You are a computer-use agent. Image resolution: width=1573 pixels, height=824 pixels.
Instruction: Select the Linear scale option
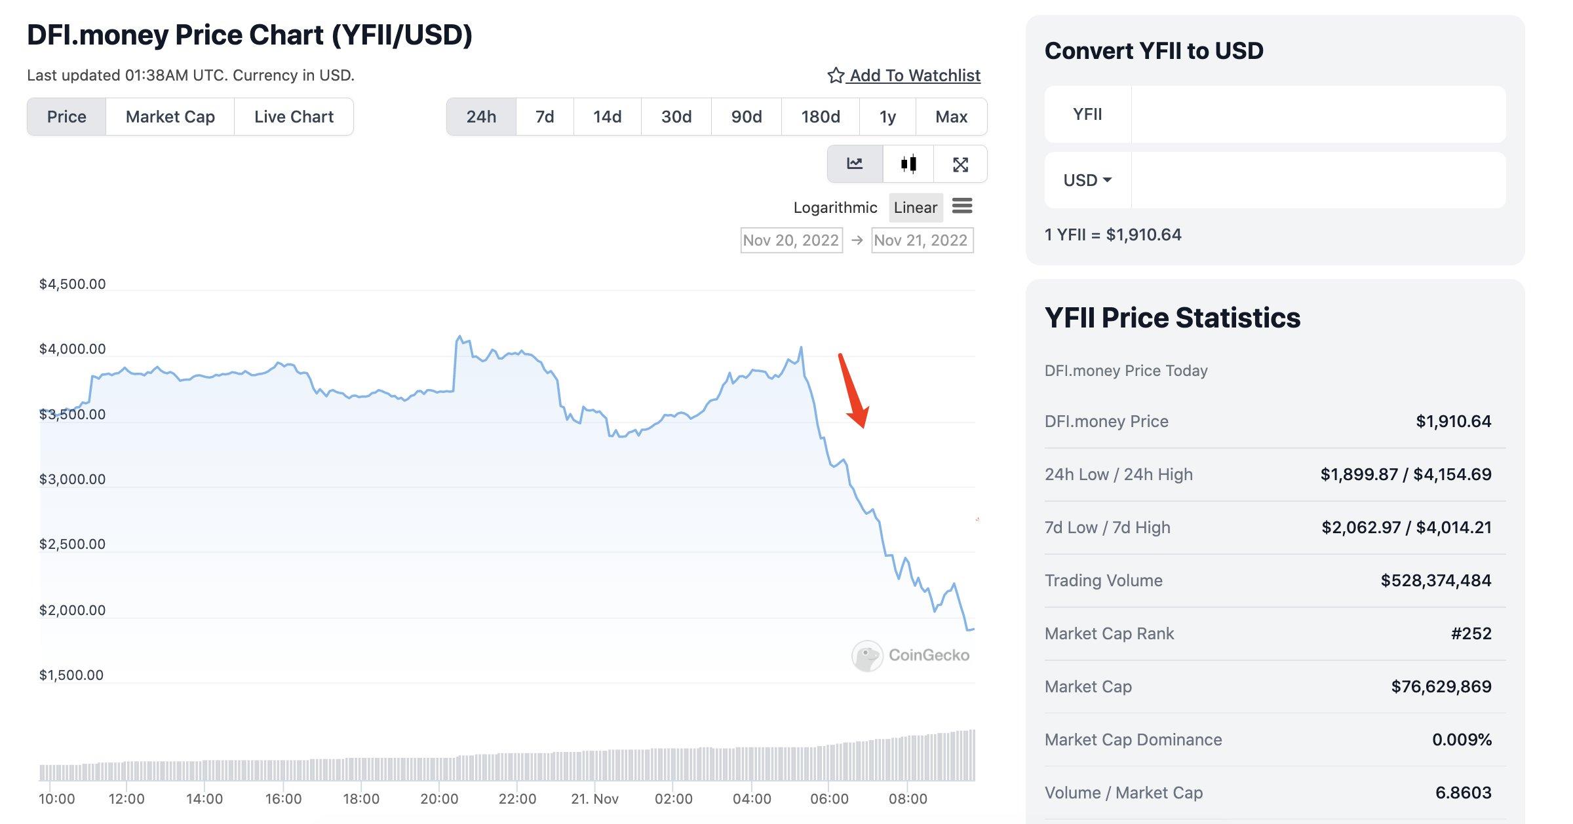916,207
